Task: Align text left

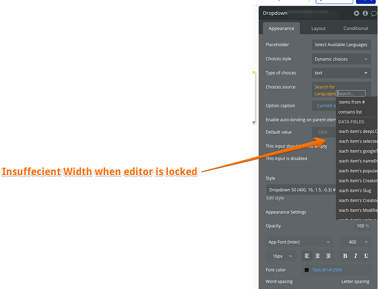Action: (307, 256)
